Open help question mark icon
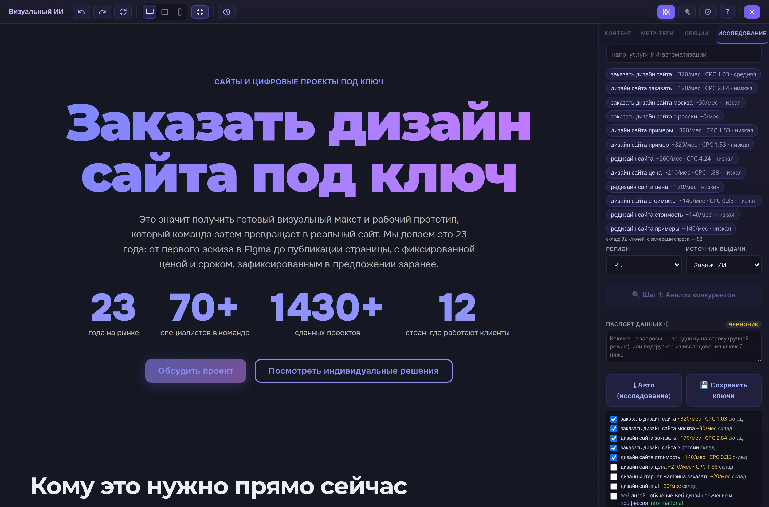The width and height of the screenshot is (769, 507). tap(727, 12)
